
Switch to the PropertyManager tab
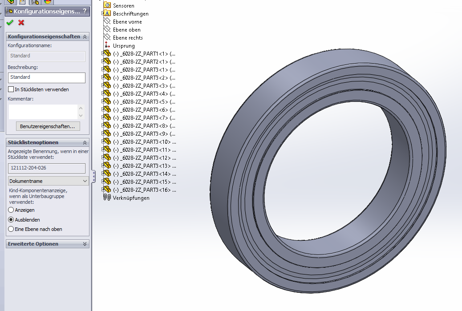22,2
